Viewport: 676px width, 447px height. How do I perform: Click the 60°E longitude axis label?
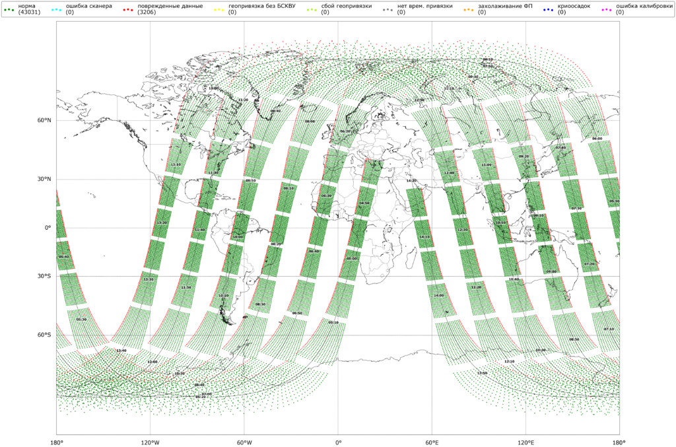(x=432, y=441)
